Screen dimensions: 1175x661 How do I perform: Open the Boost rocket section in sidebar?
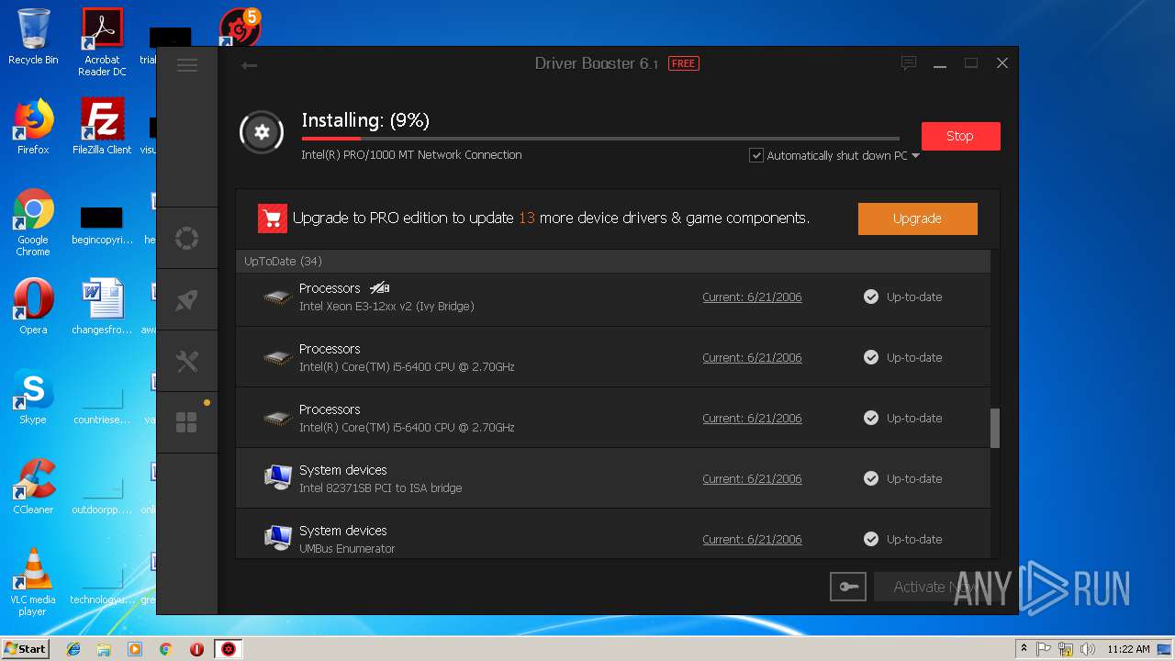(x=186, y=299)
